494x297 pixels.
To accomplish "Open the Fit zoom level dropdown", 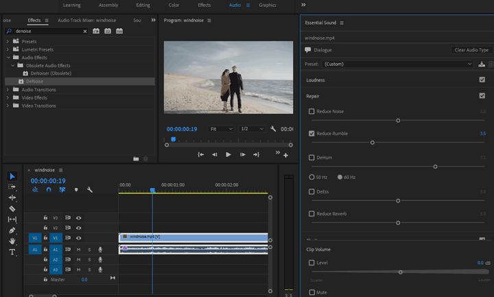I will (221, 129).
